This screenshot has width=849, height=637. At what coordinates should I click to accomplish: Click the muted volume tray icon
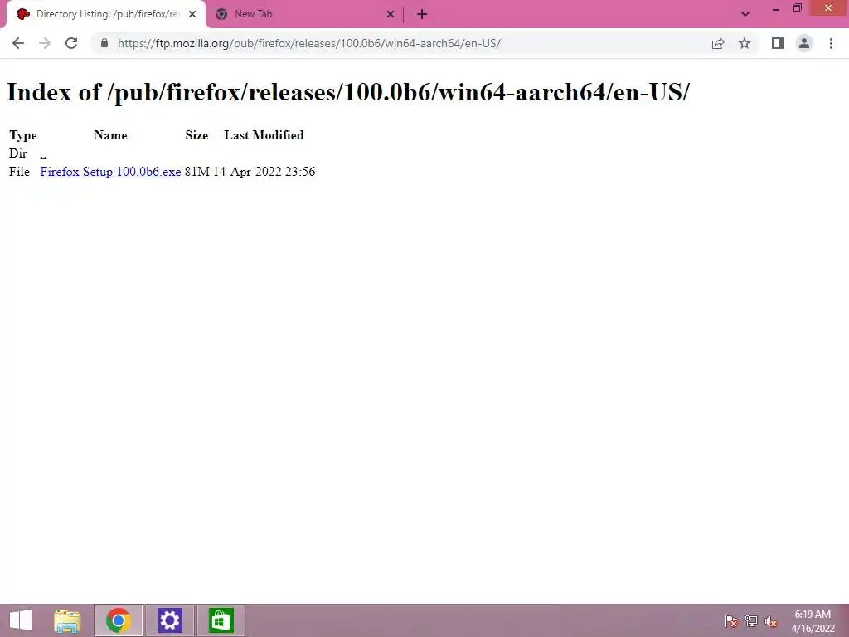pyautogui.click(x=771, y=621)
